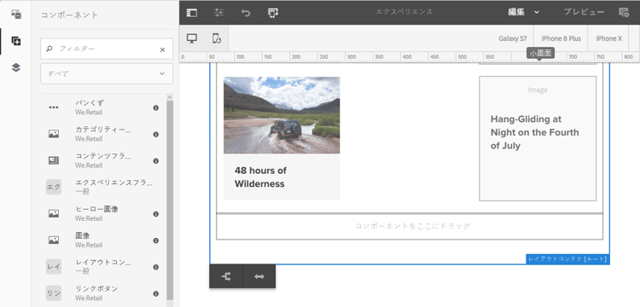Select Hang-Gliding at Night teaser text
Image resolution: width=640 pixels, height=307 pixels.
tap(535, 132)
